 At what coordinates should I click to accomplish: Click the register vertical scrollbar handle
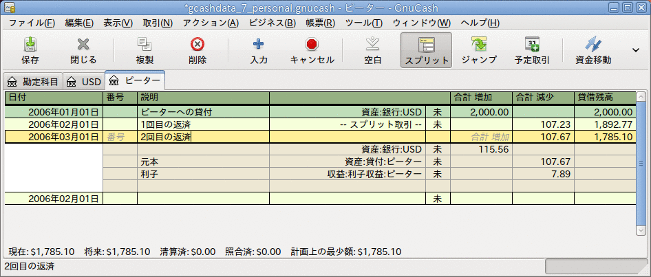[x=641, y=162]
